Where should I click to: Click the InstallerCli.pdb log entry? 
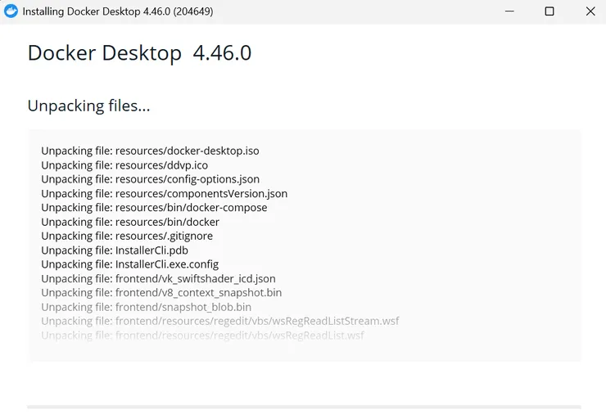pyautogui.click(x=115, y=250)
